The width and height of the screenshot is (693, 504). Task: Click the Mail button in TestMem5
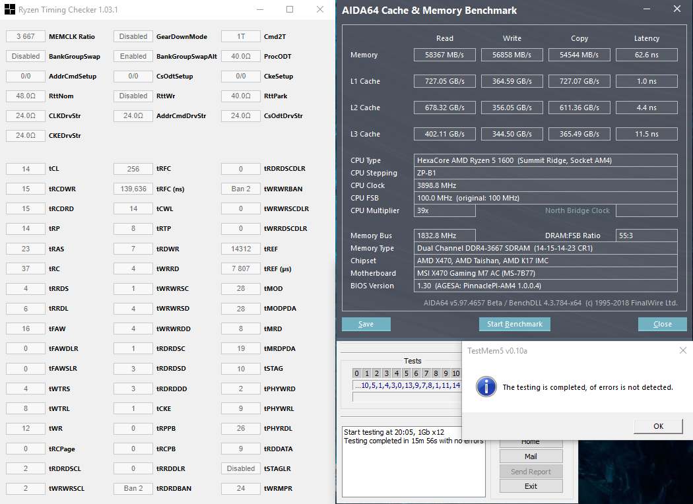tap(531, 457)
